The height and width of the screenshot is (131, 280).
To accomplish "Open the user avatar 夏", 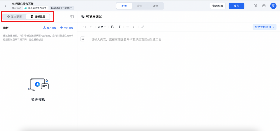I will pyautogui.click(x=273, y=6).
